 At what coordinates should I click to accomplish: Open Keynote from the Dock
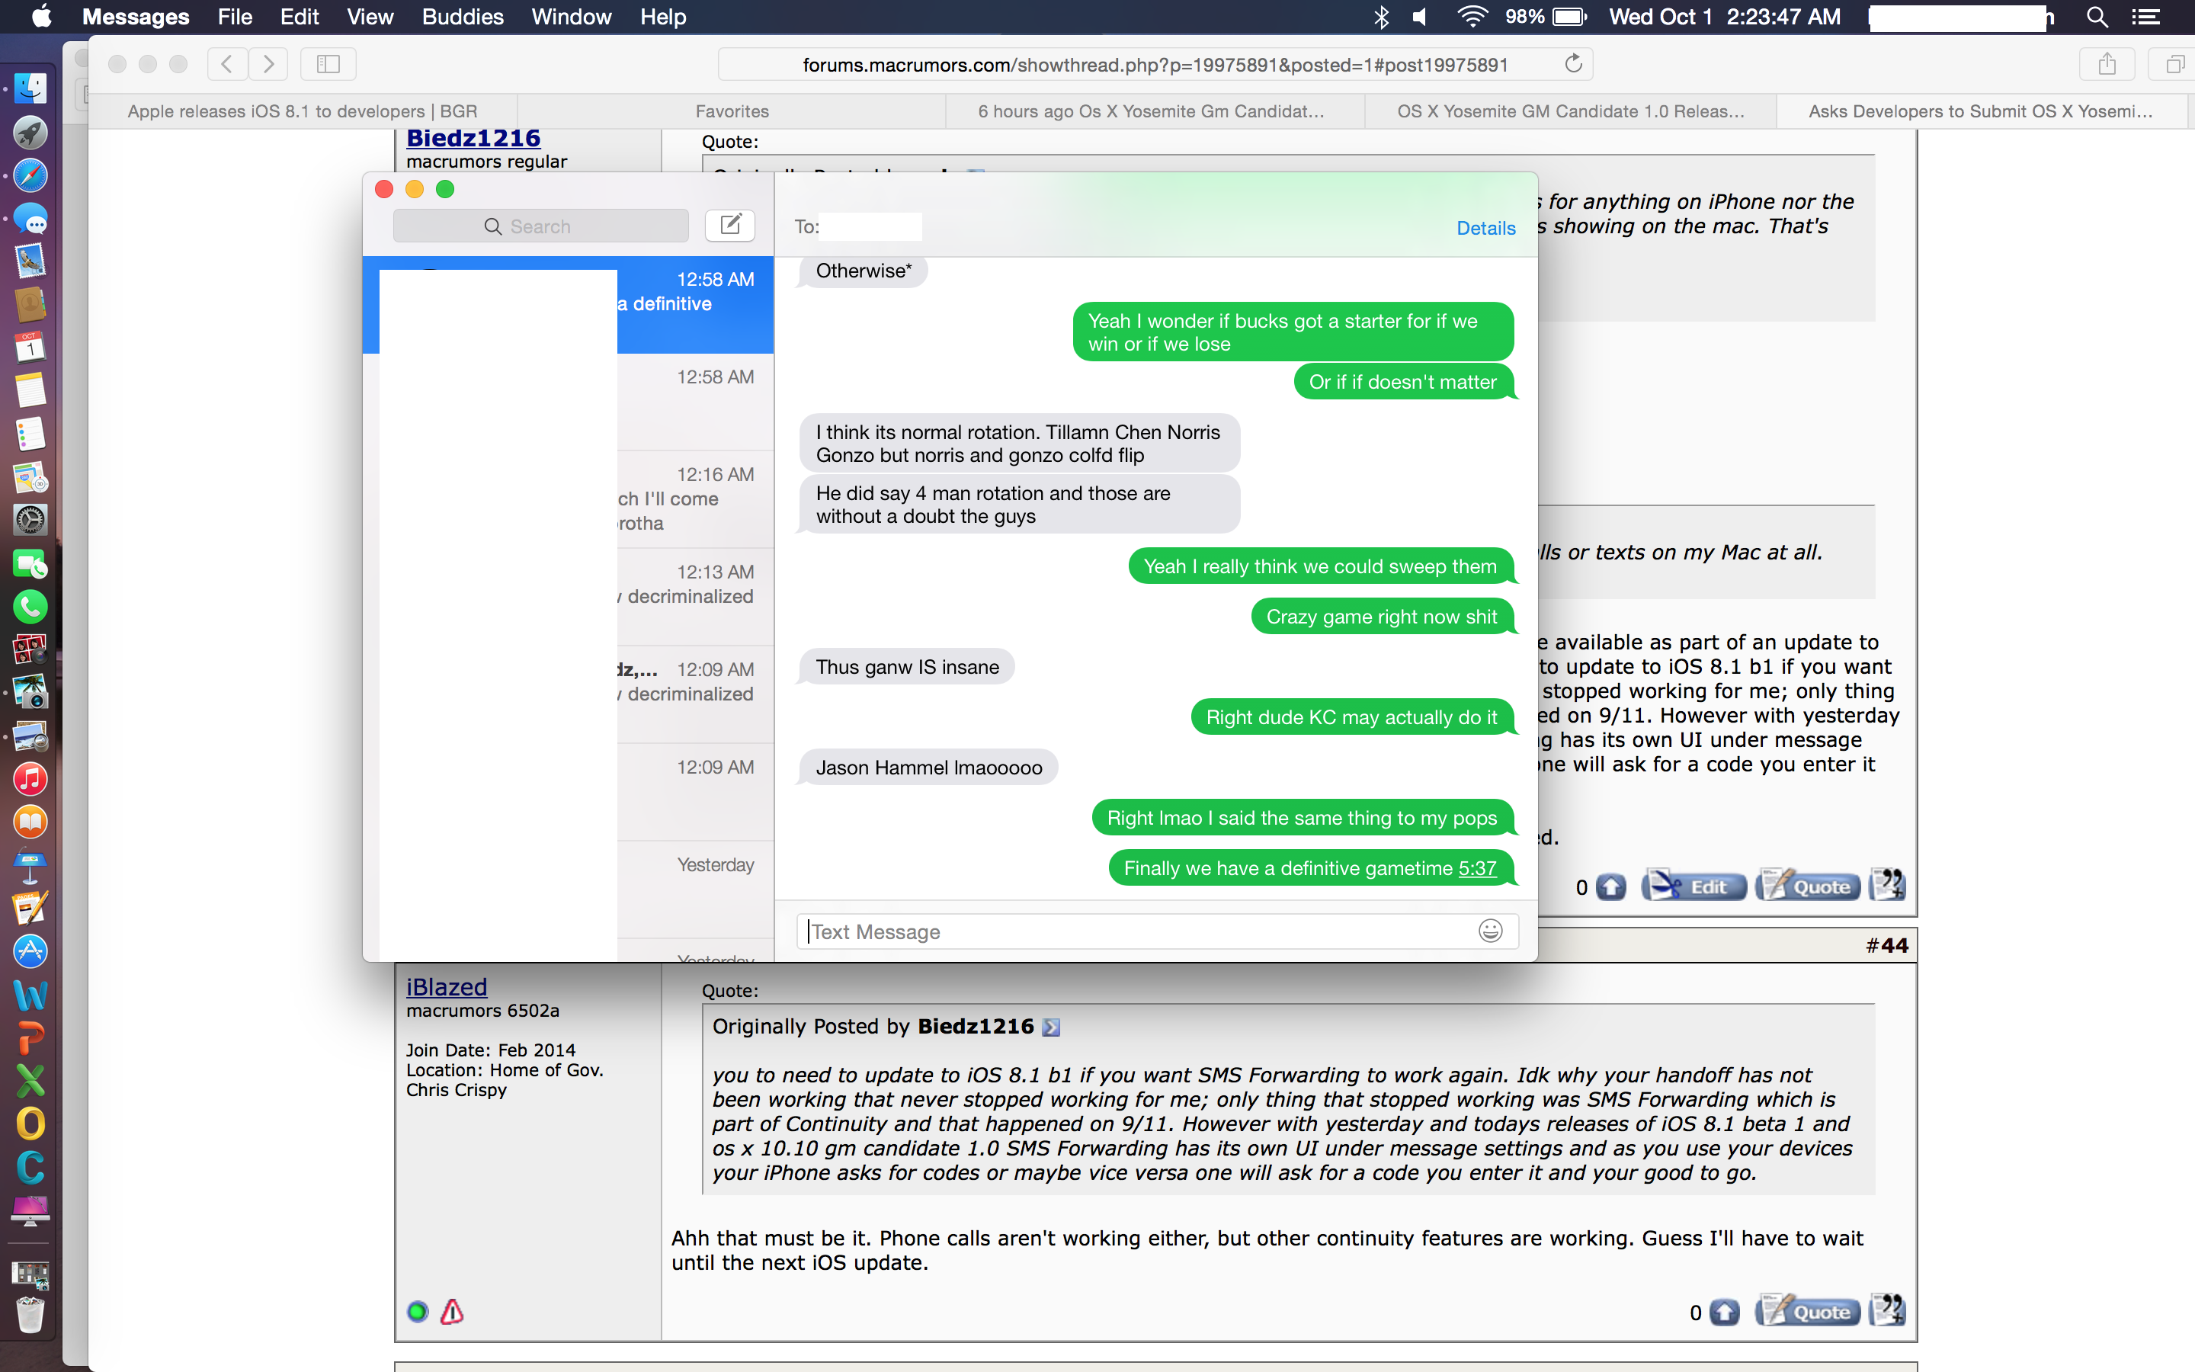point(30,865)
